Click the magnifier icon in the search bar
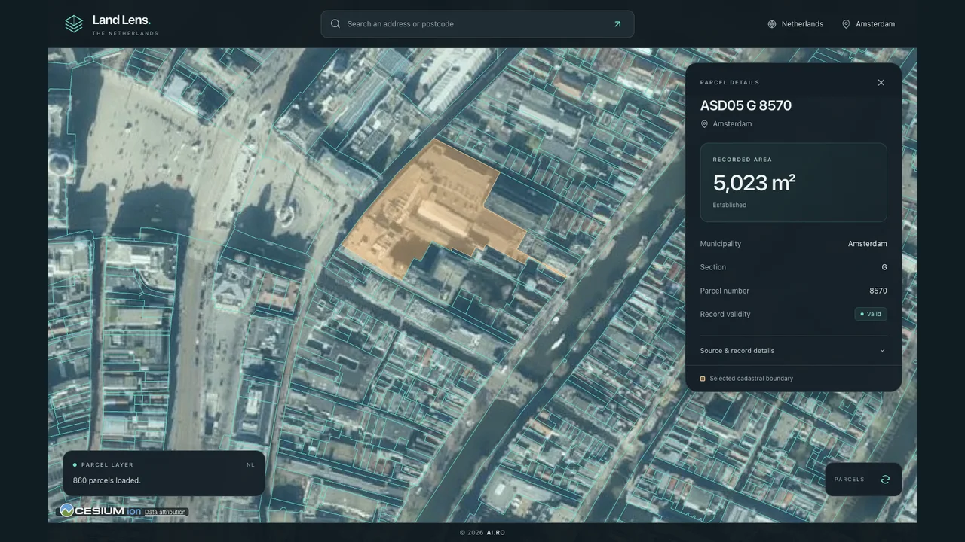The width and height of the screenshot is (965, 542). [x=335, y=24]
